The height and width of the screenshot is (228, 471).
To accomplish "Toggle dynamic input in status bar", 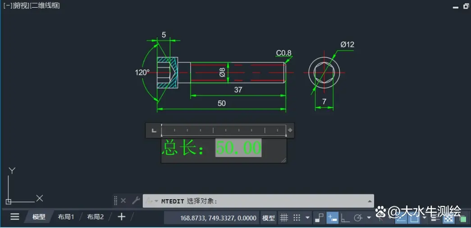I will 332,218.
